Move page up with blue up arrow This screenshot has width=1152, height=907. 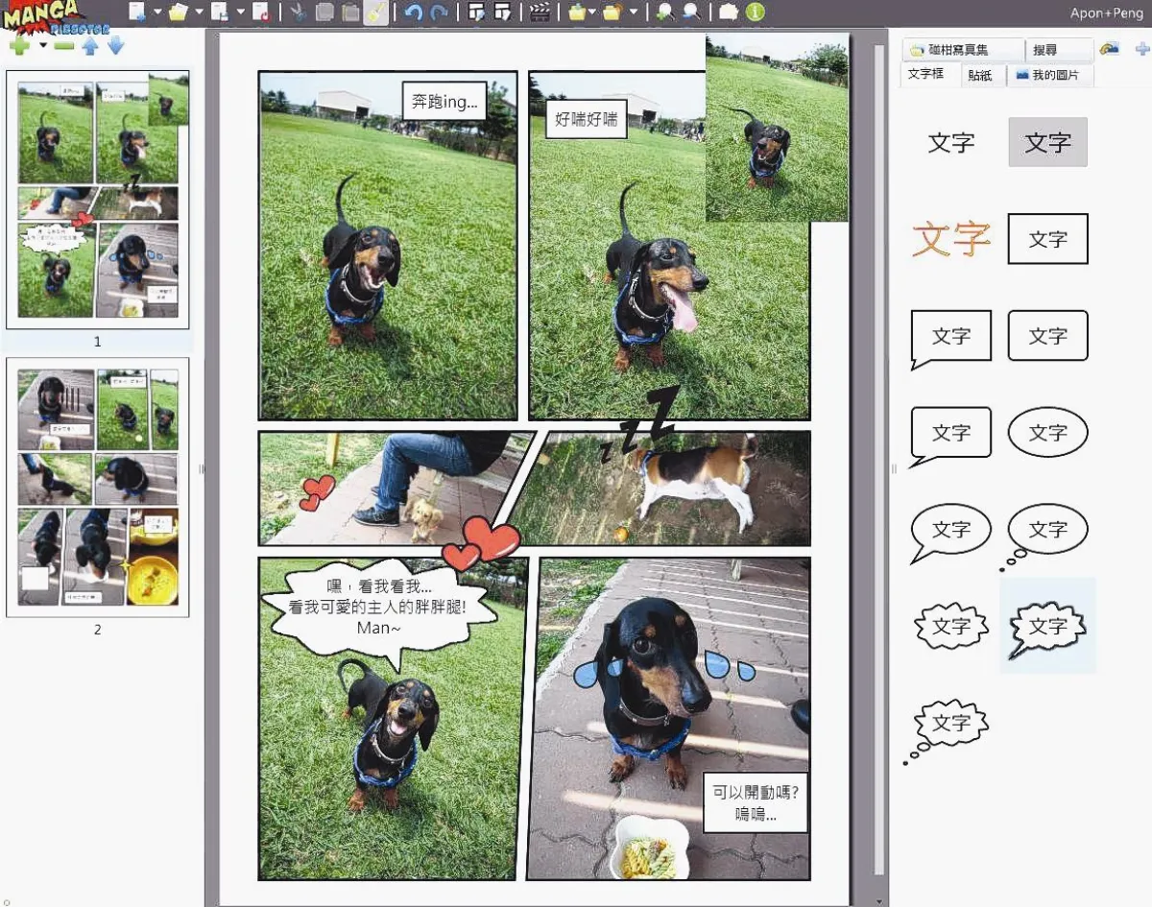(90, 46)
